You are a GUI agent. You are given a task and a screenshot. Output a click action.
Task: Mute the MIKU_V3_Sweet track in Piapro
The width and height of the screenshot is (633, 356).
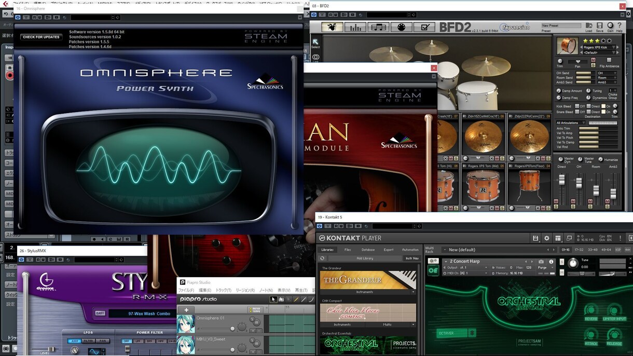[256, 343]
